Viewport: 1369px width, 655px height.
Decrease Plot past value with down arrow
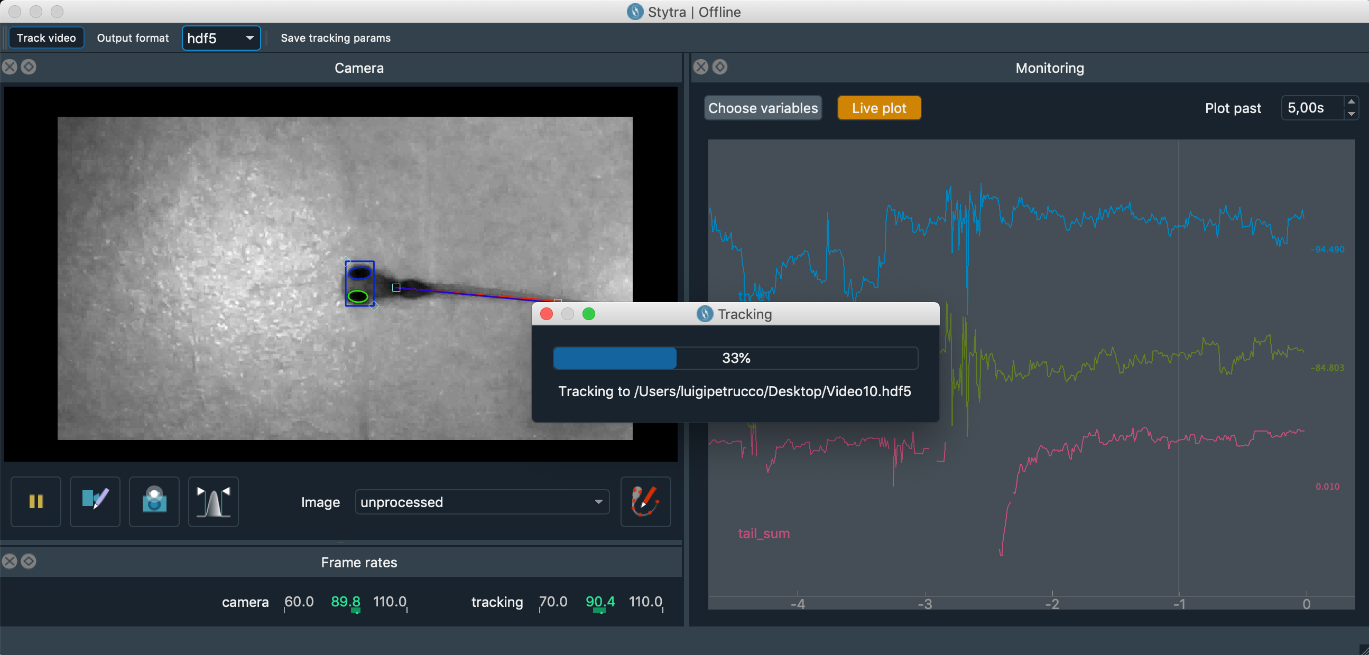pos(1351,114)
